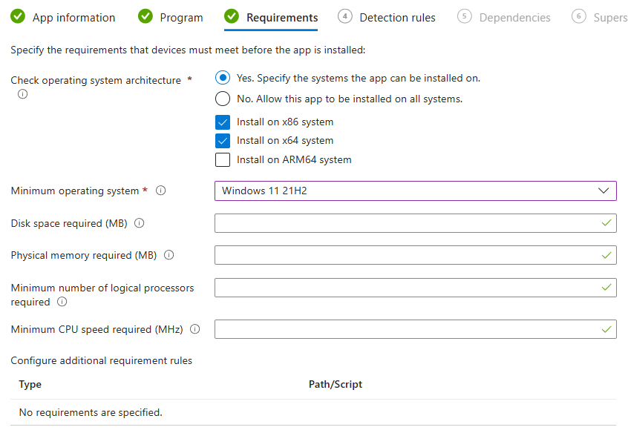Uncheck Install on x86 system
This screenshot has width=628, height=430.
pyautogui.click(x=223, y=122)
